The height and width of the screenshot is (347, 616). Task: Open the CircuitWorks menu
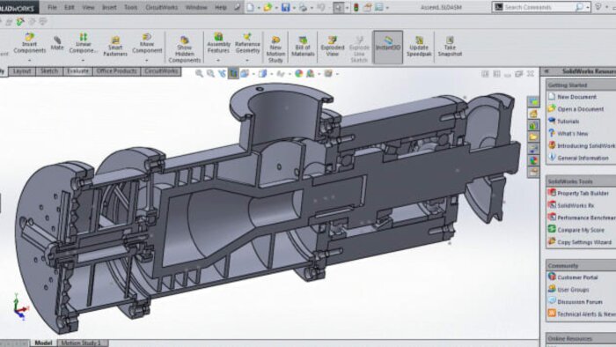[161, 7]
